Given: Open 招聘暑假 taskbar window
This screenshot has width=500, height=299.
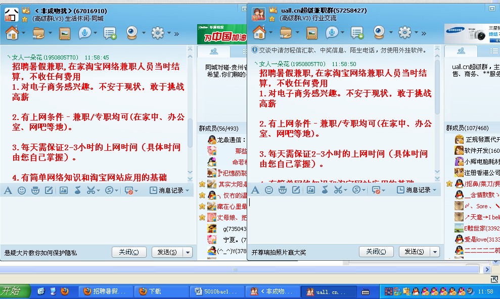Looking at the screenshot, I should pos(105,291).
